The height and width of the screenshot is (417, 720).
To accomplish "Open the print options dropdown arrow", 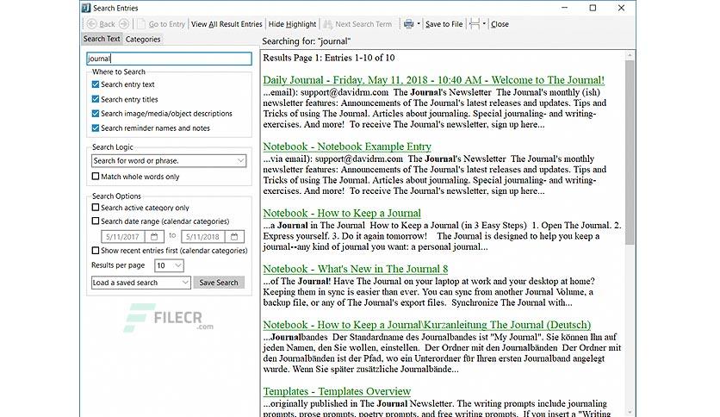I will click(x=419, y=24).
